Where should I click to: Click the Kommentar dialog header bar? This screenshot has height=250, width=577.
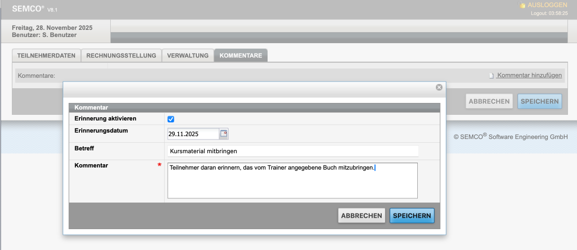click(x=255, y=108)
